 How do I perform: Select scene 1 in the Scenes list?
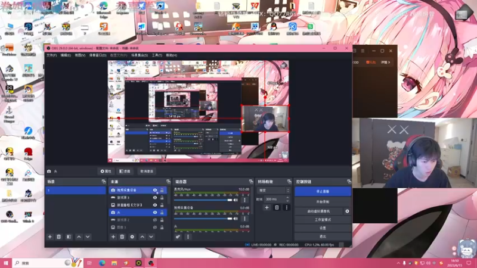point(76,191)
